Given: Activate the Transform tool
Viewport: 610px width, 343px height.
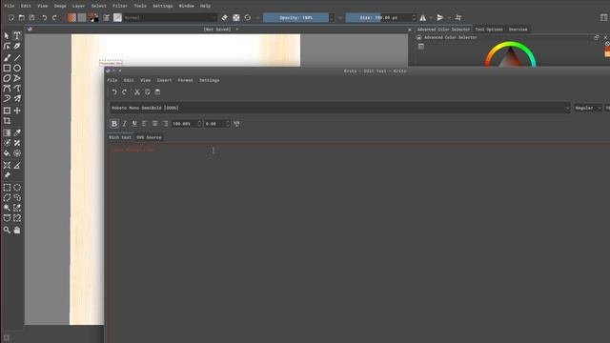Looking at the screenshot, I should (7, 111).
